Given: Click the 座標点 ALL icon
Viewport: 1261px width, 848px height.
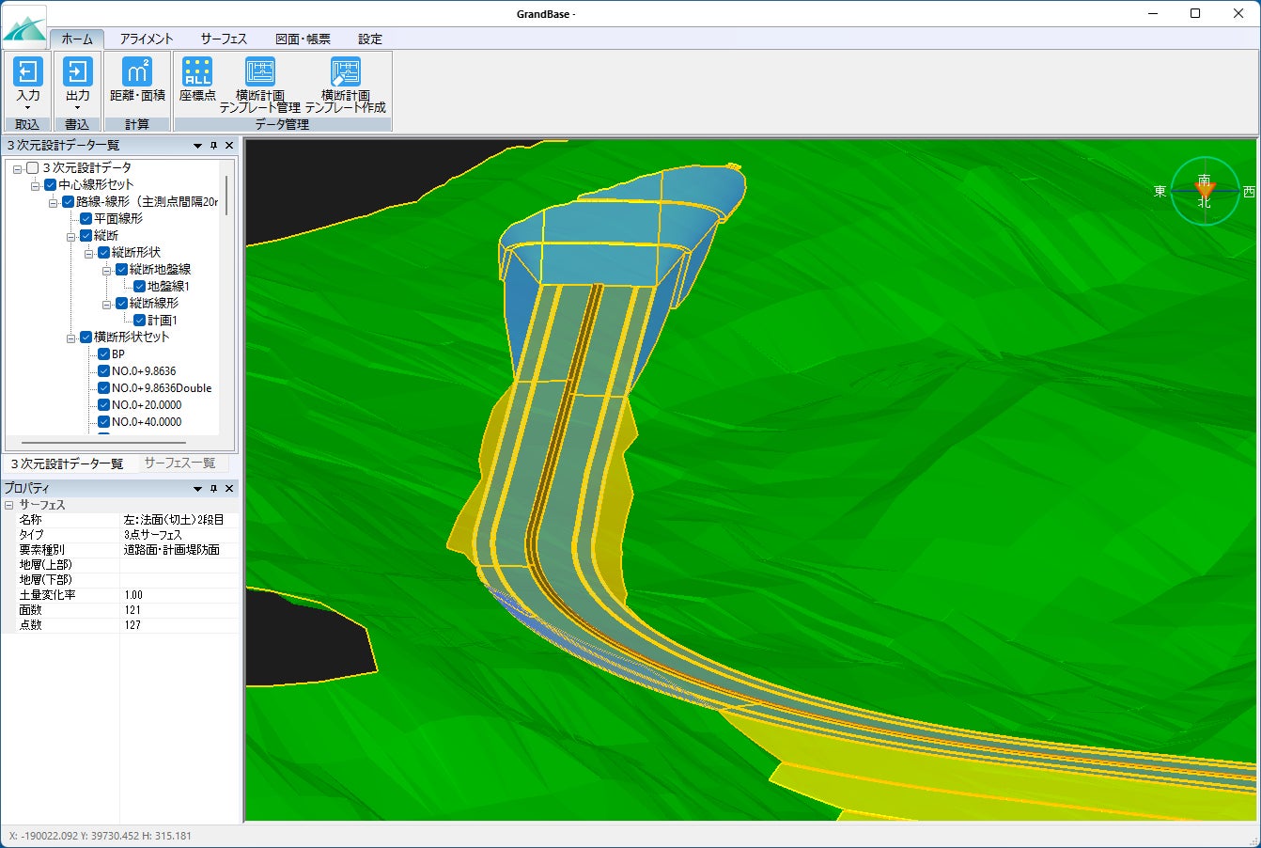Looking at the screenshot, I should (197, 72).
